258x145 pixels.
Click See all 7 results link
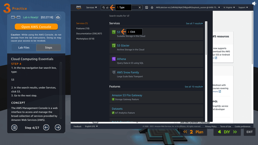click(194, 24)
